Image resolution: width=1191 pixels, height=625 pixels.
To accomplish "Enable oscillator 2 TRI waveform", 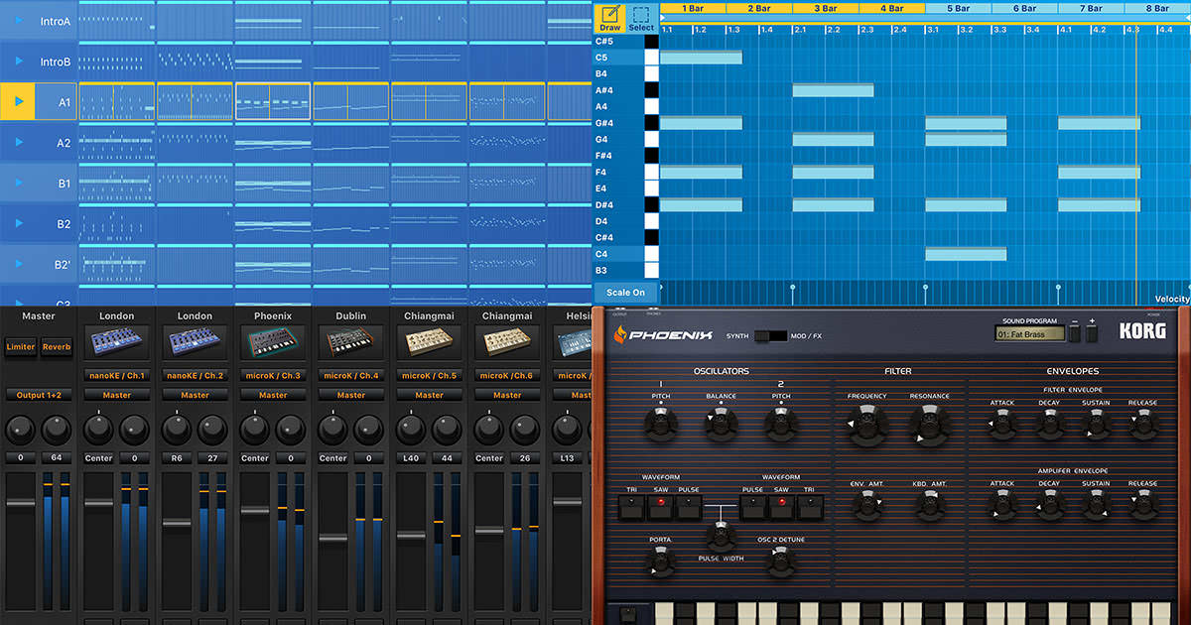I will click(x=810, y=507).
